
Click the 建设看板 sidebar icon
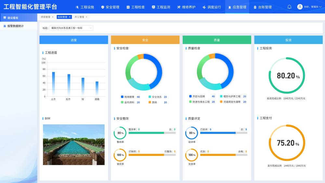(x=5, y=18)
